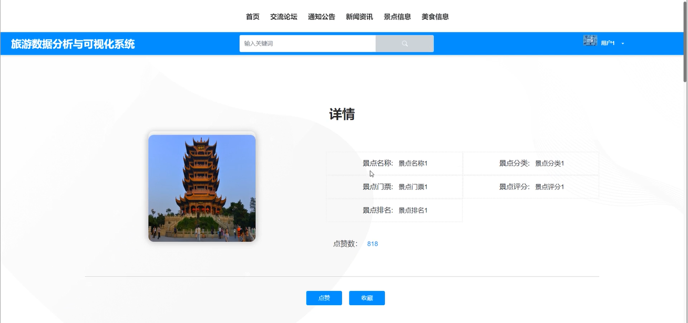Go to 交流论坛 in navigation

[284, 17]
